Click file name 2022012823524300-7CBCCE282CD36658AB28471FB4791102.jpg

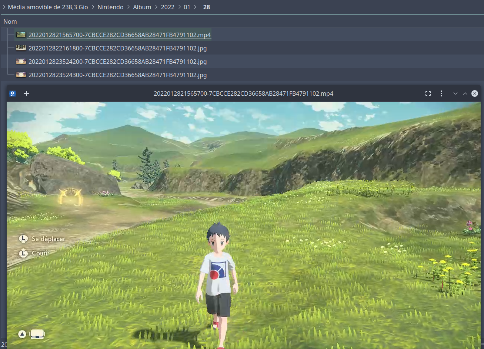(x=118, y=75)
